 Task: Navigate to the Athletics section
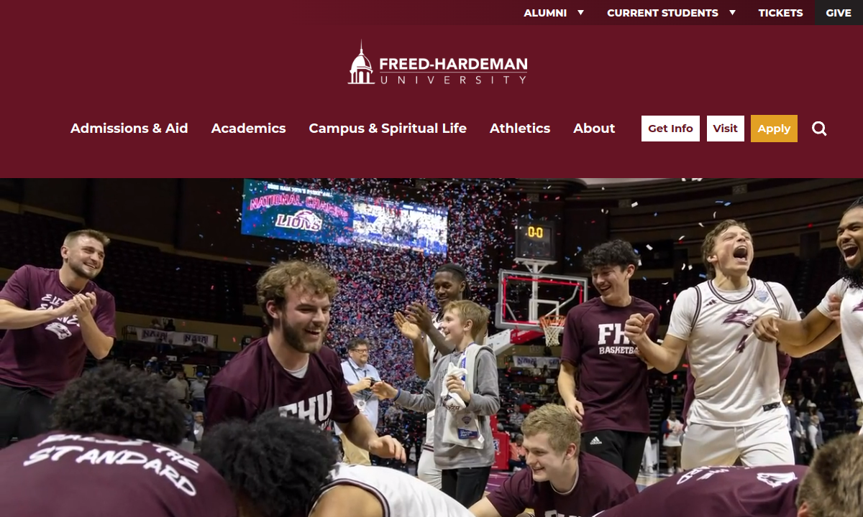tap(520, 129)
